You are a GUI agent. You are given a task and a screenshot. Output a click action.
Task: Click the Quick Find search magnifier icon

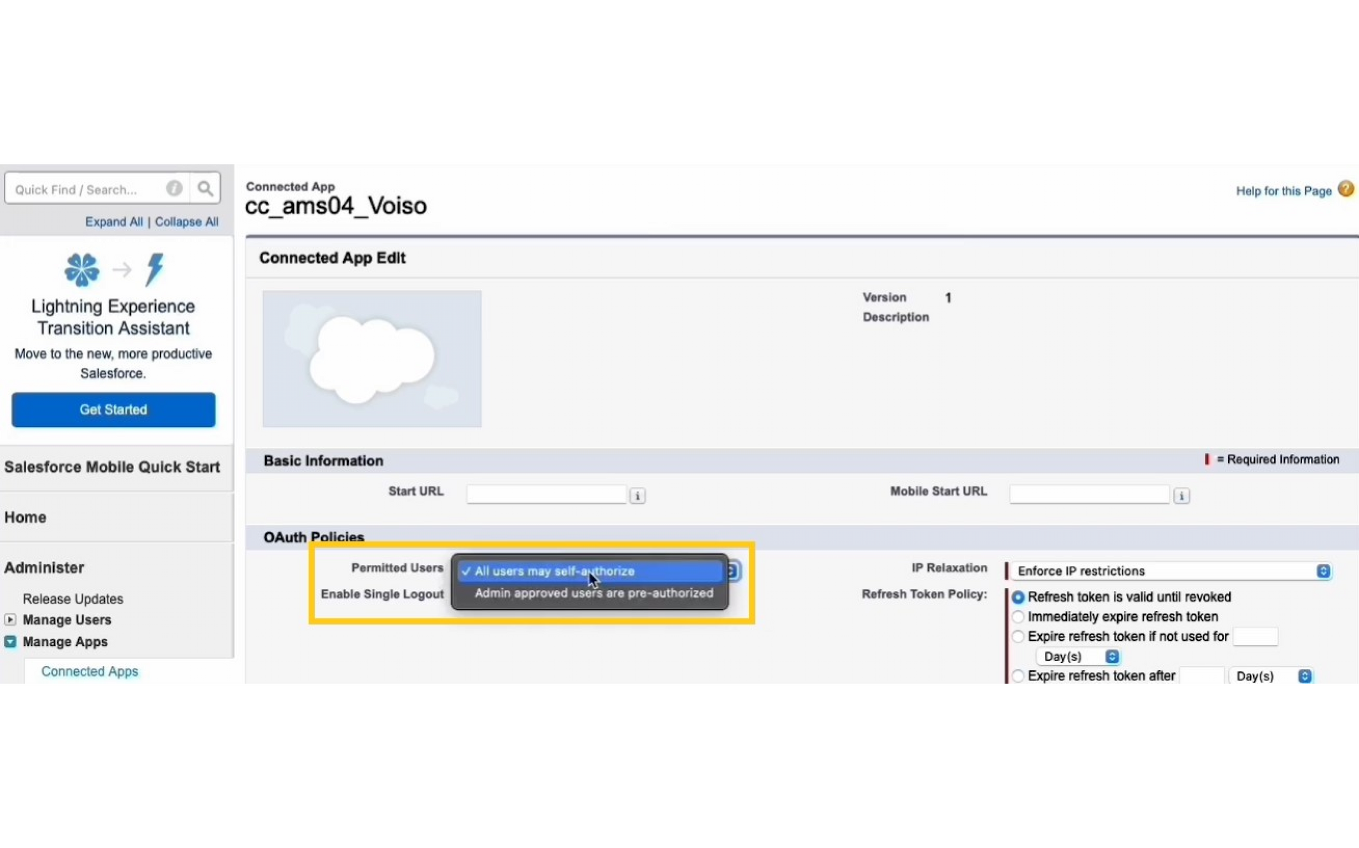pos(206,189)
